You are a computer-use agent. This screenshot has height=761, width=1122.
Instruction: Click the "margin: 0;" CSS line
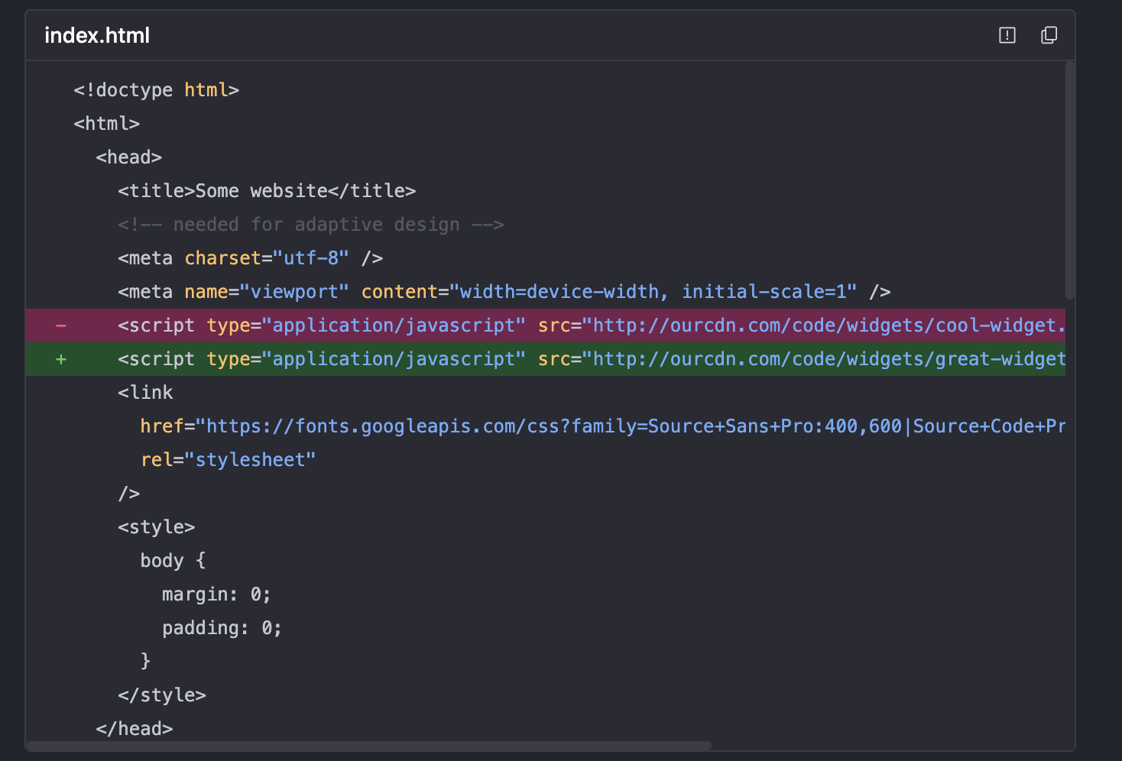click(216, 594)
